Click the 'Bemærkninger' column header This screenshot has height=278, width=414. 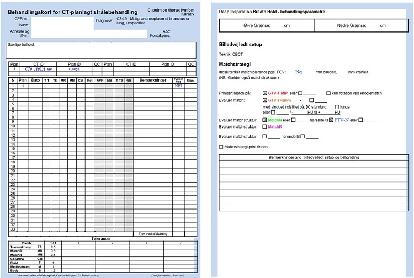[x=153, y=80]
